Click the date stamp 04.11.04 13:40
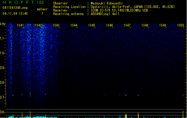This screenshot has width=187, height=118. click(x=15, y=14)
